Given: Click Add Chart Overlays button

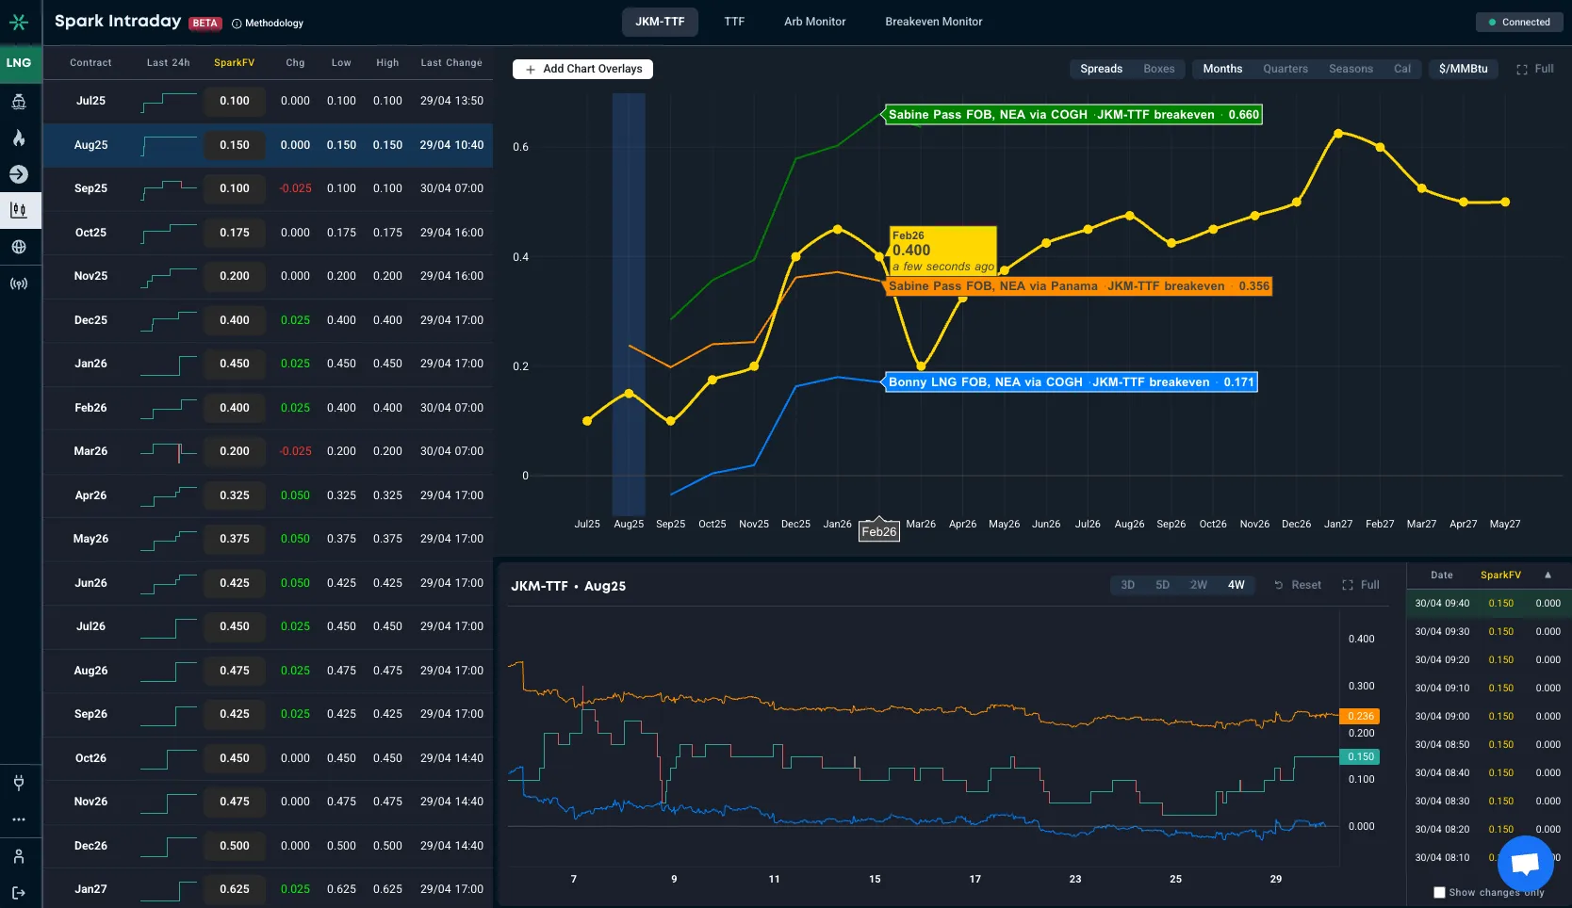Looking at the screenshot, I should click(583, 69).
